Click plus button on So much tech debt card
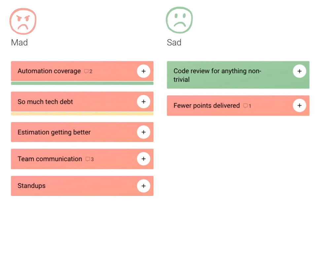The width and height of the screenshot is (317, 254). (x=143, y=102)
